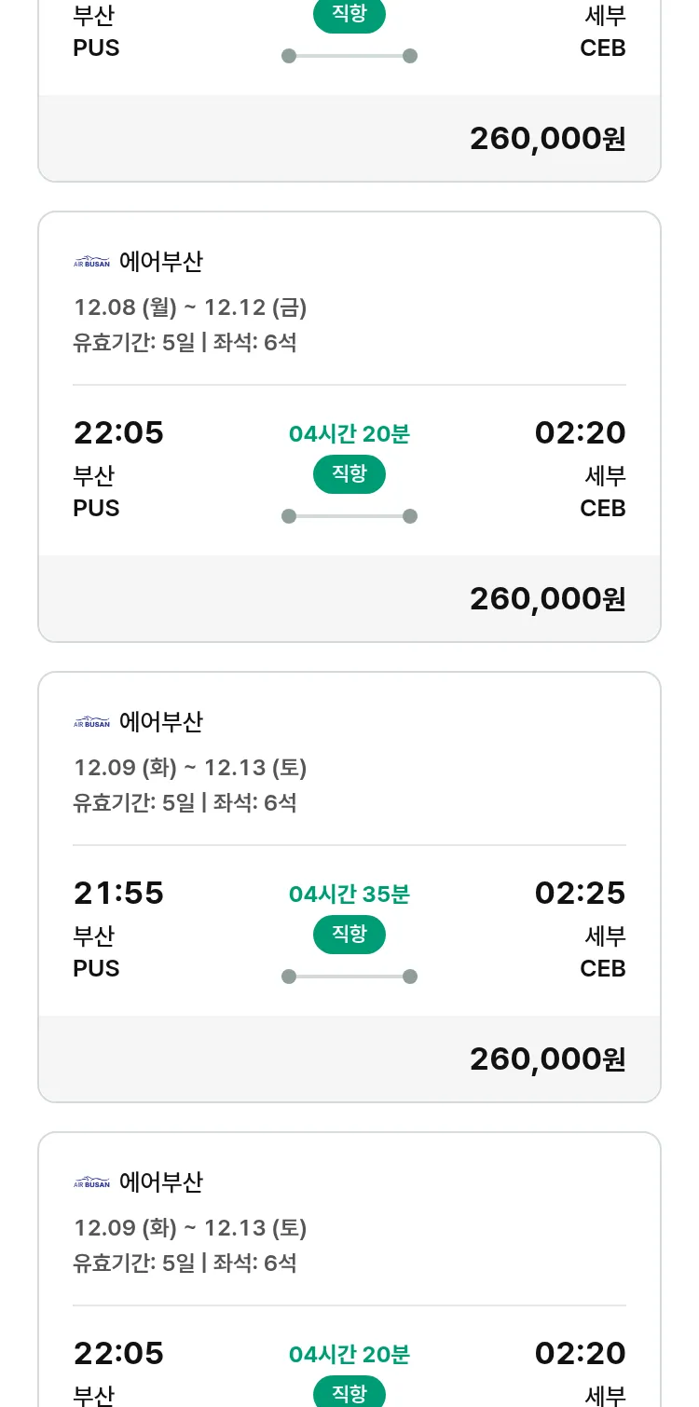
Task: Tap the 04시간 20분 duration on the 12.08 flight
Action: 349,434
